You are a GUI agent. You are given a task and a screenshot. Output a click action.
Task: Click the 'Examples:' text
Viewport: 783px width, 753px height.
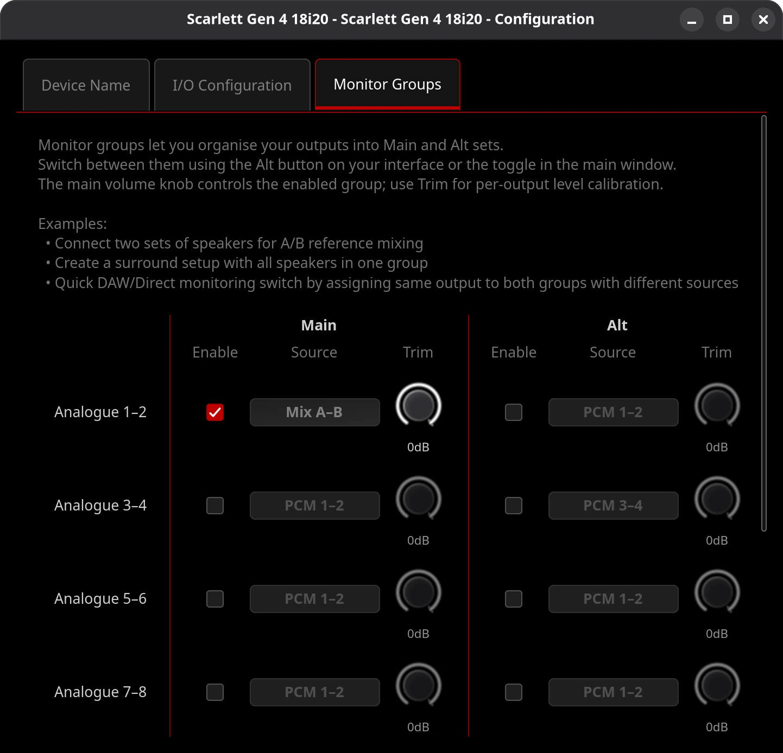point(73,224)
